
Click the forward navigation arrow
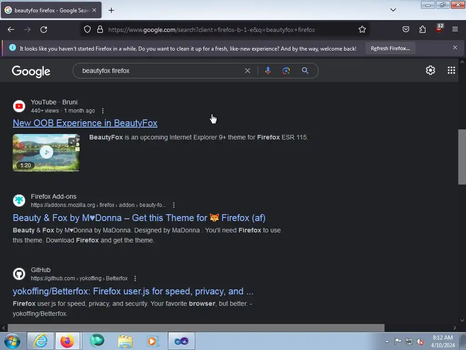pyautogui.click(x=27, y=30)
